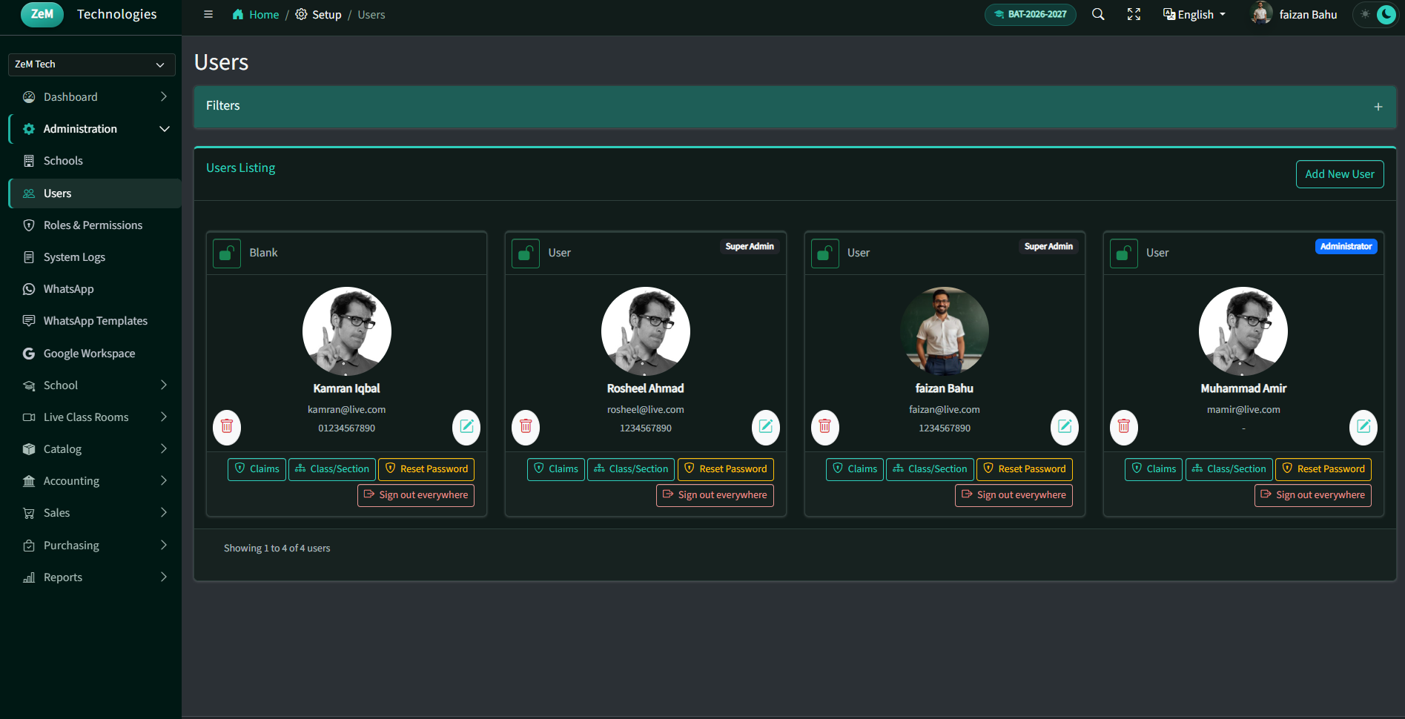Open Claims for Rosheel Ahmad
Image resolution: width=1405 pixels, height=719 pixels.
coord(556,469)
